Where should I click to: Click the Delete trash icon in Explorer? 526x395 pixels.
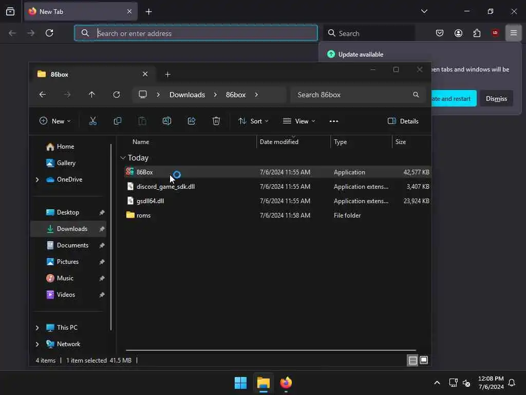[x=216, y=121]
